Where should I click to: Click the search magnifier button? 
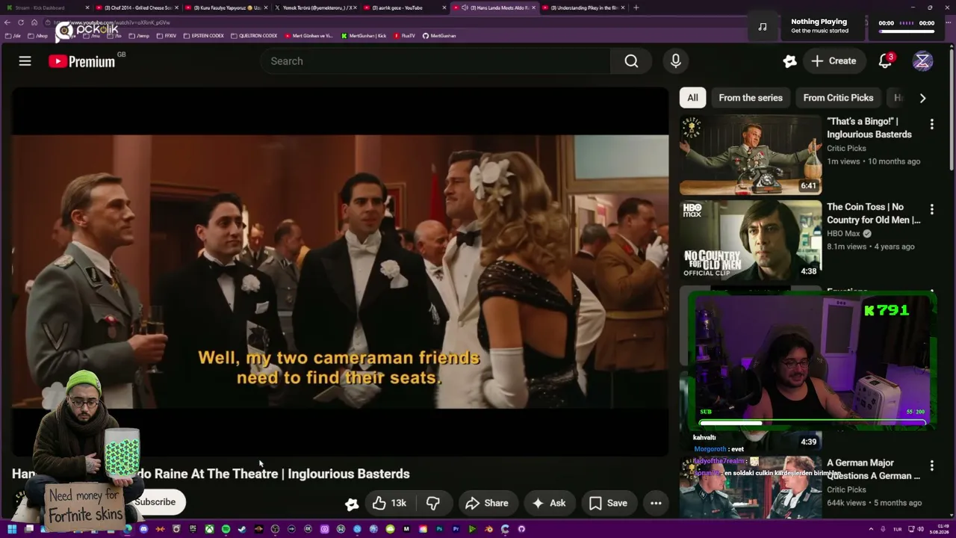(631, 61)
